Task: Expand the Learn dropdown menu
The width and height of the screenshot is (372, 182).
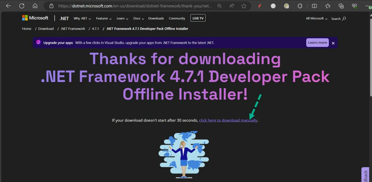Action: 123,18
